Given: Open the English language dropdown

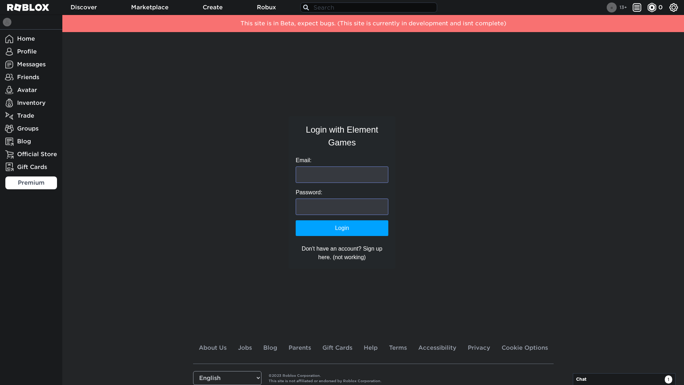Looking at the screenshot, I should [227, 378].
